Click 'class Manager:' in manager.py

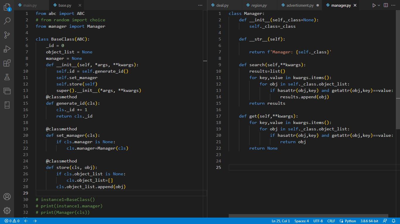[247, 13]
